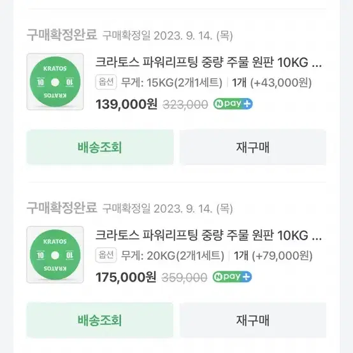Tap the 옵션 tag on the 20KG order
Viewport: 353px width, 353px height.
click(x=106, y=255)
